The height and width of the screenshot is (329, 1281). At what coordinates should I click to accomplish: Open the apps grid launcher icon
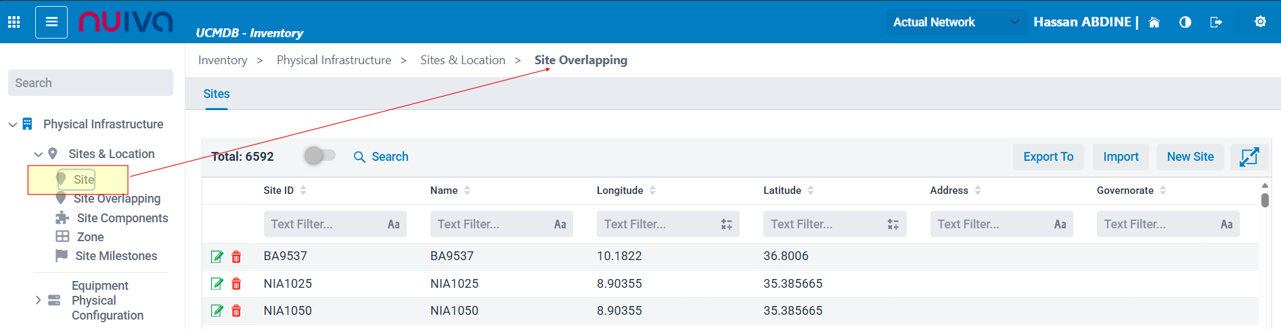[x=14, y=22]
